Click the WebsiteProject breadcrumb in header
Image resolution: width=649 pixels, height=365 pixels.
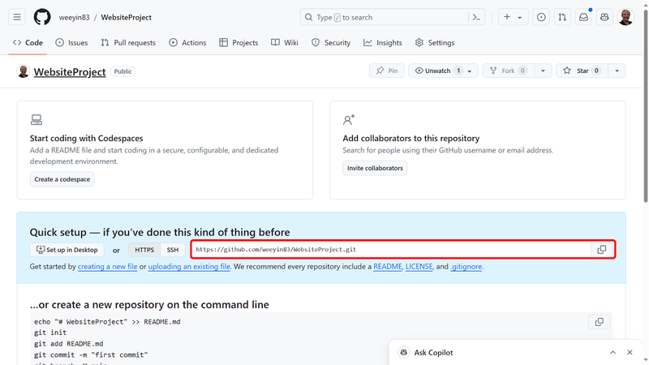click(127, 17)
